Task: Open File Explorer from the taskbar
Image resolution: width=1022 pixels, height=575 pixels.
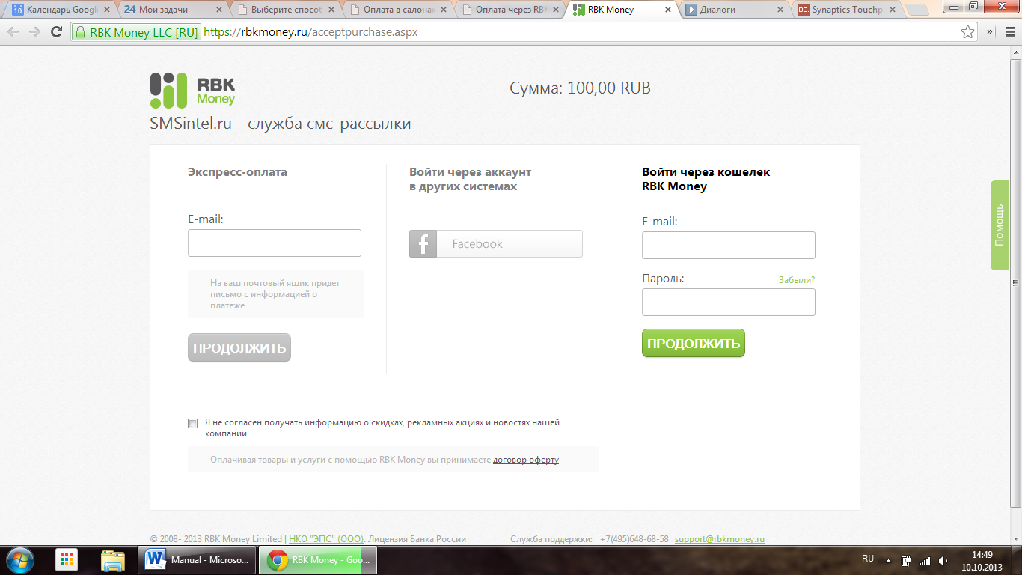Action: coord(113,560)
